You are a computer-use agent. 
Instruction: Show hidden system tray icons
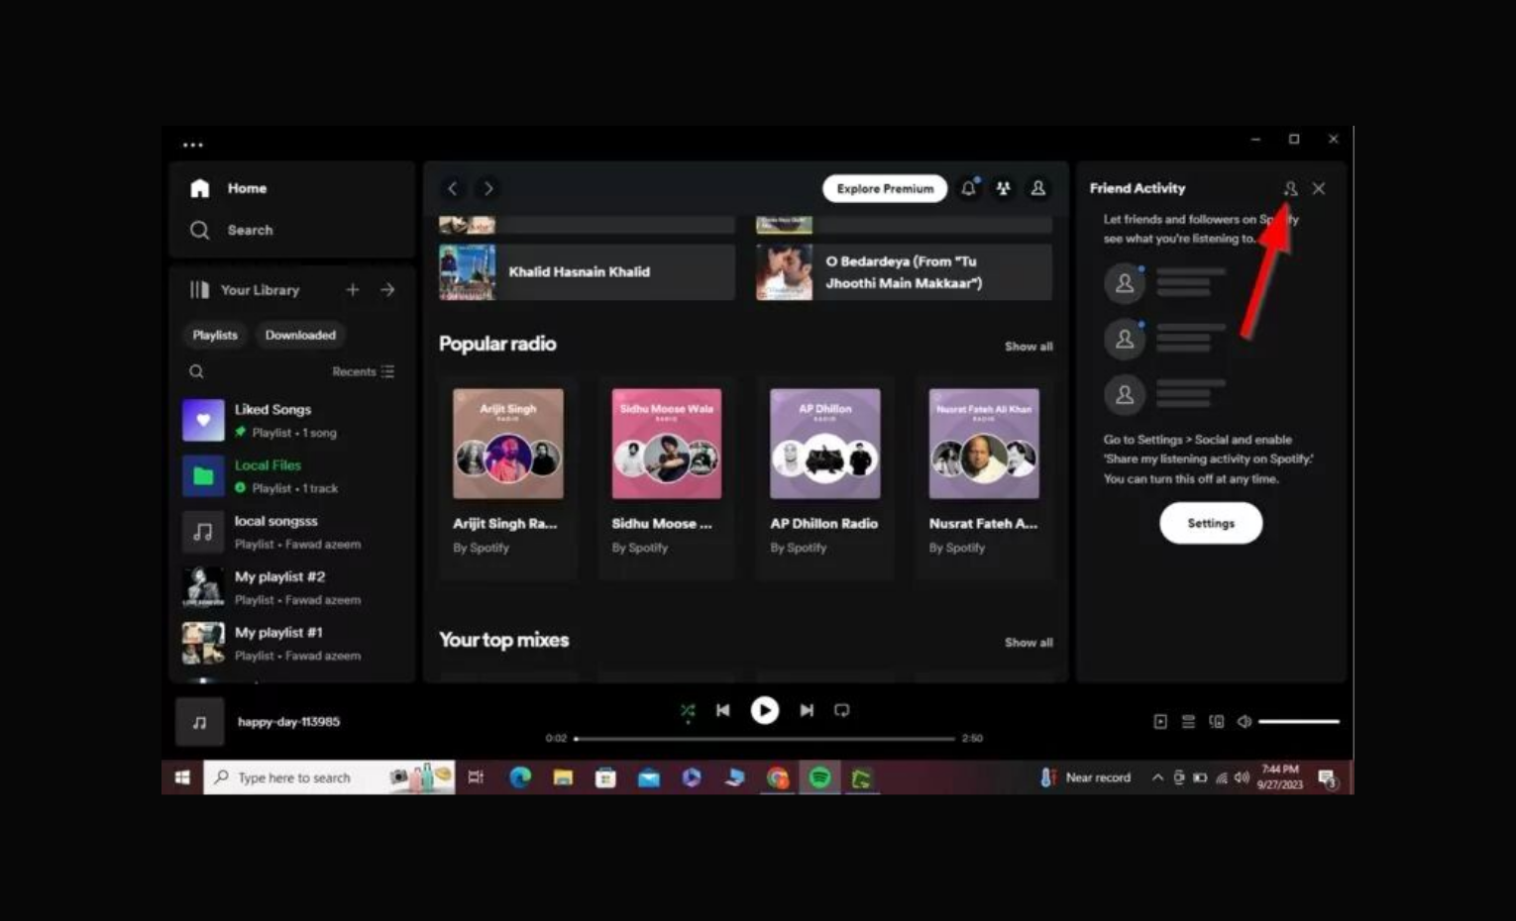point(1157,777)
